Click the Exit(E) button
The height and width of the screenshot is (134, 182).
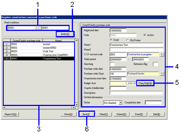157,114
